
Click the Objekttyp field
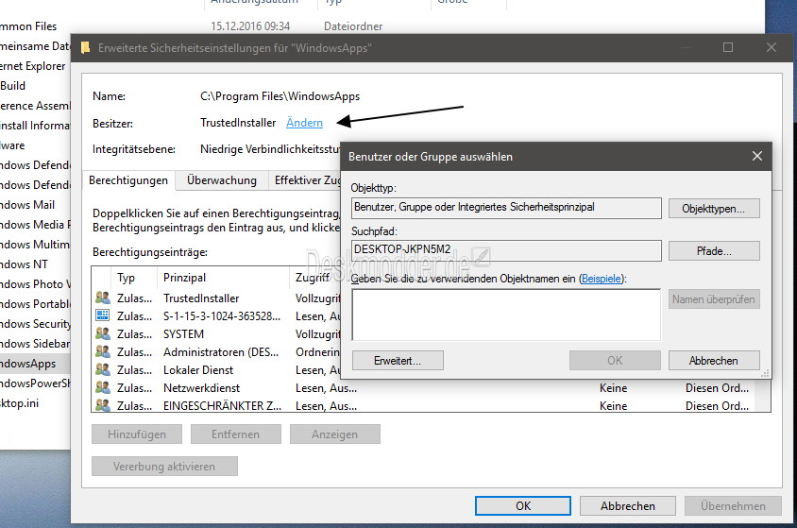click(x=506, y=208)
